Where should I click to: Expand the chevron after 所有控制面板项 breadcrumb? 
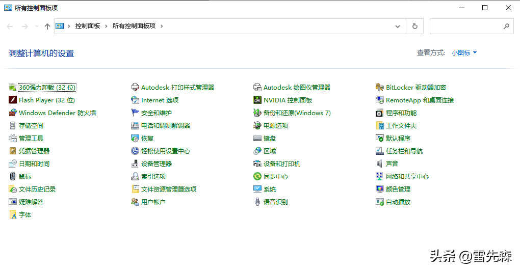(x=162, y=26)
